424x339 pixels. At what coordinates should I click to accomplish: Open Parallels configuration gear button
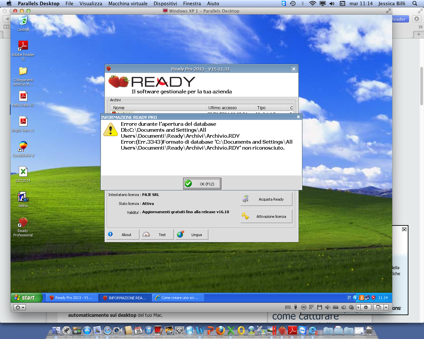click(366, 307)
